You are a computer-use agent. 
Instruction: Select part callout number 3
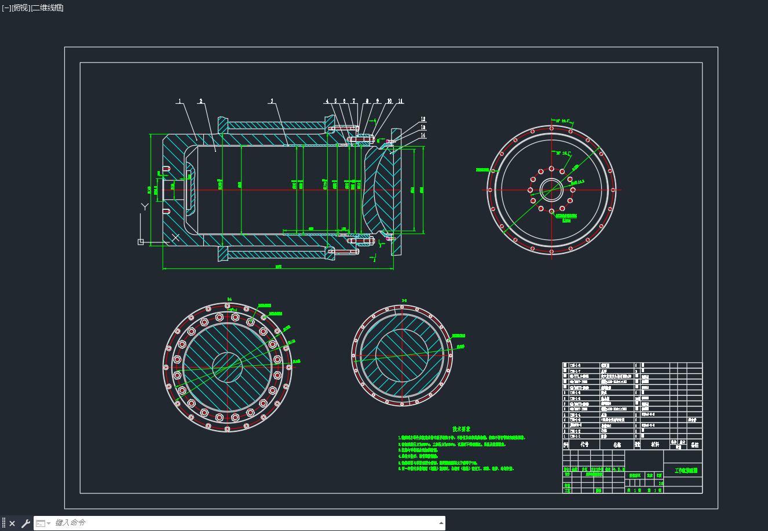pyautogui.click(x=272, y=101)
